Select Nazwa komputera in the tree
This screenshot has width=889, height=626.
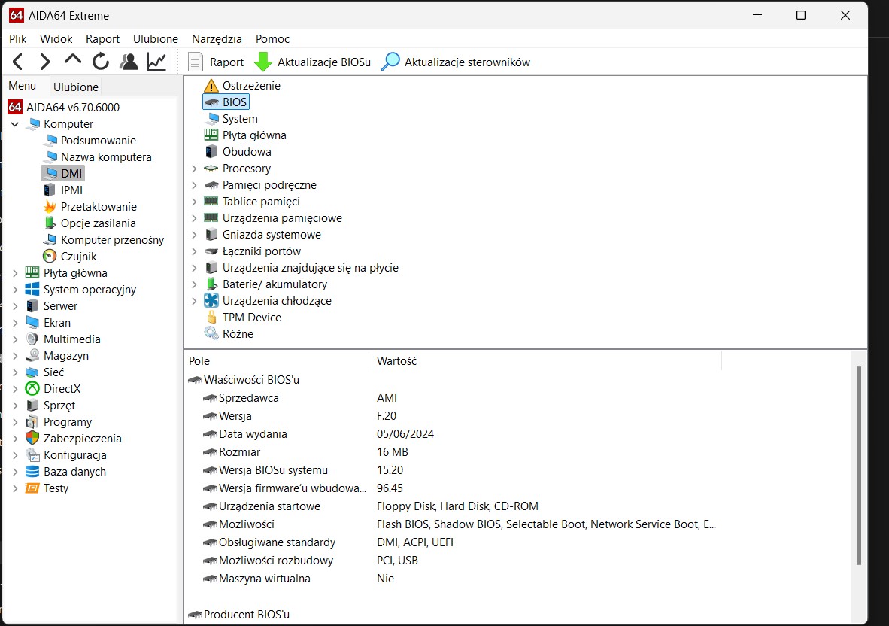(106, 156)
